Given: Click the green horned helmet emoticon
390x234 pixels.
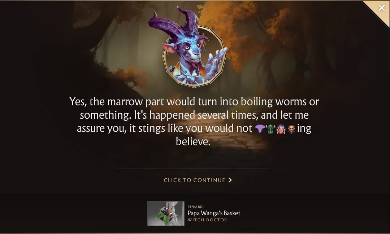Looking at the screenshot, I should click(x=270, y=129).
